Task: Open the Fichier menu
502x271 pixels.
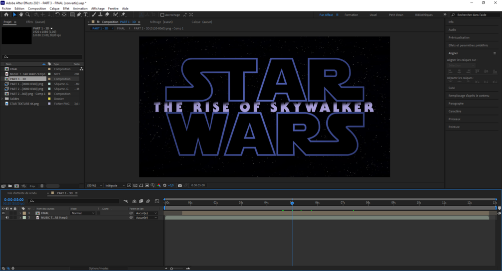Action: [6, 8]
